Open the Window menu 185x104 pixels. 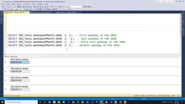(40, 4)
